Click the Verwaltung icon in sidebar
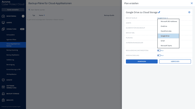 click(x=3, y=29)
